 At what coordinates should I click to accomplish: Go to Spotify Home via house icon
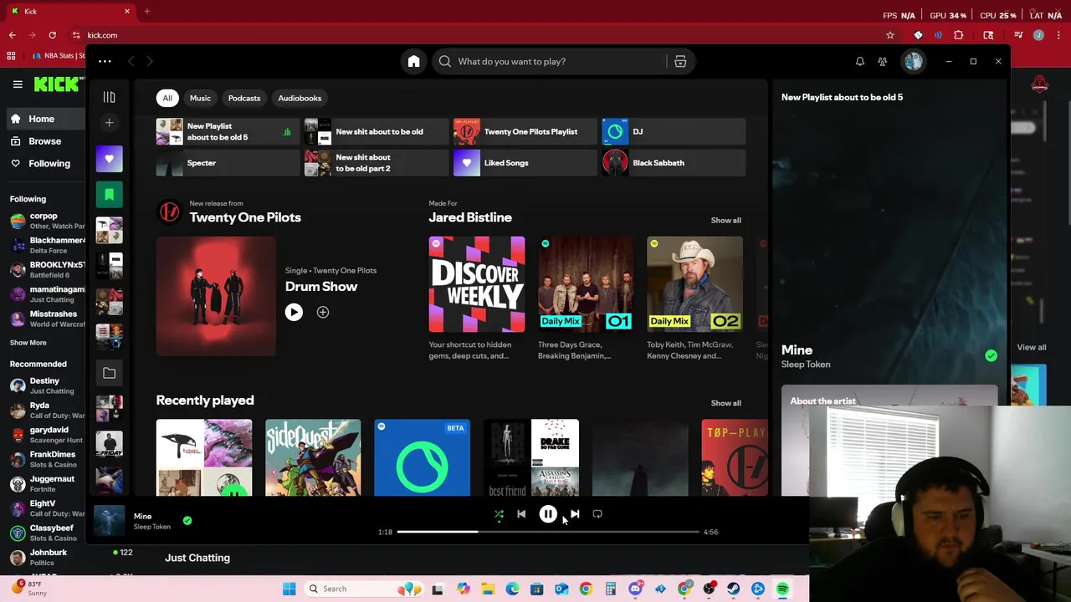point(413,61)
